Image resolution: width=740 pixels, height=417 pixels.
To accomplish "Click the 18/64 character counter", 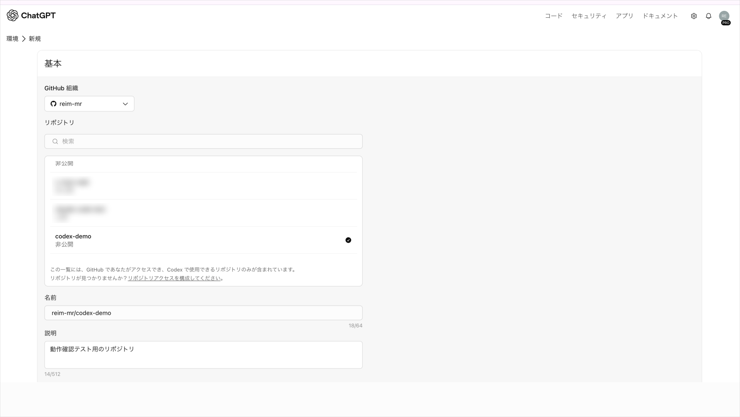I will (x=355, y=326).
